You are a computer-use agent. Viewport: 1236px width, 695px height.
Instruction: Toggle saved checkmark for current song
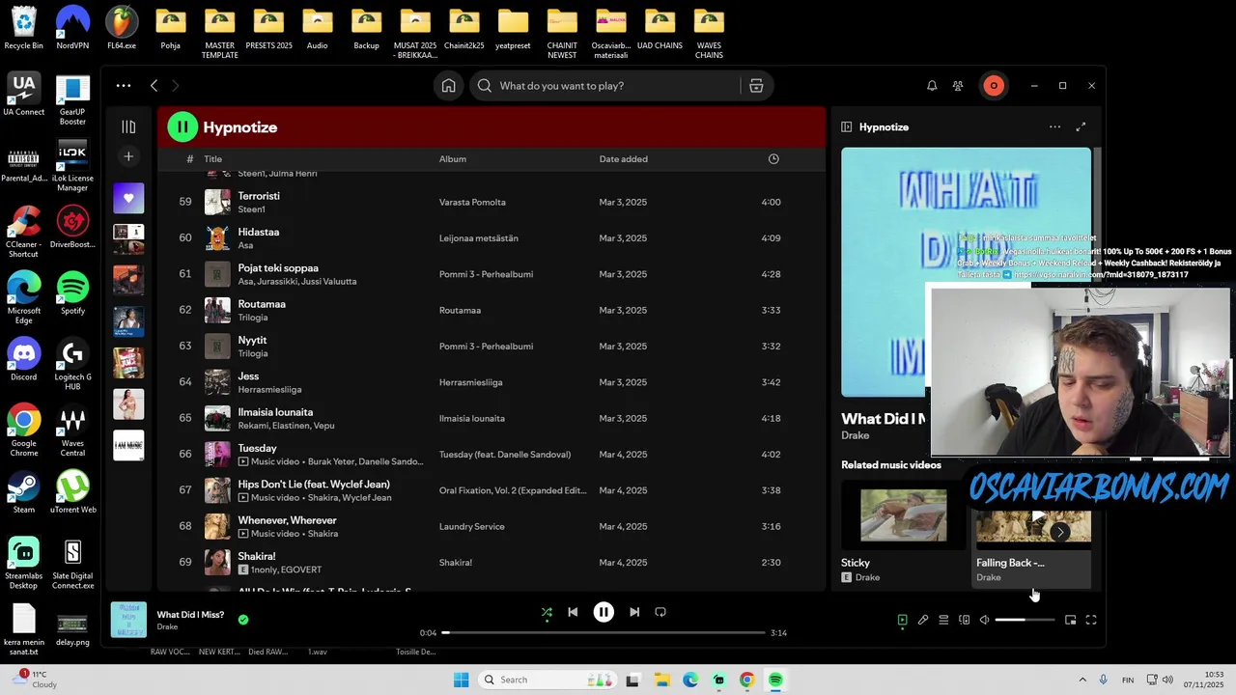pyautogui.click(x=243, y=620)
